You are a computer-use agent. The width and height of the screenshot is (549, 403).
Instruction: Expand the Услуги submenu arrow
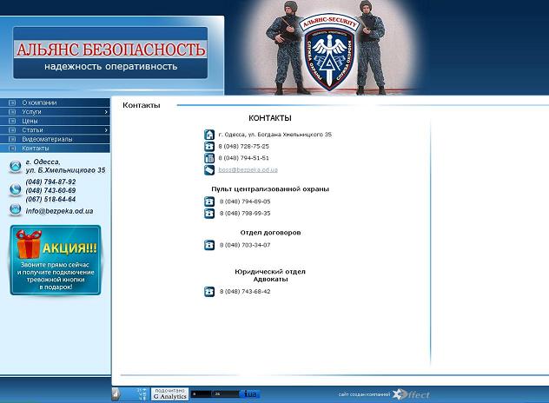[x=106, y=112]
